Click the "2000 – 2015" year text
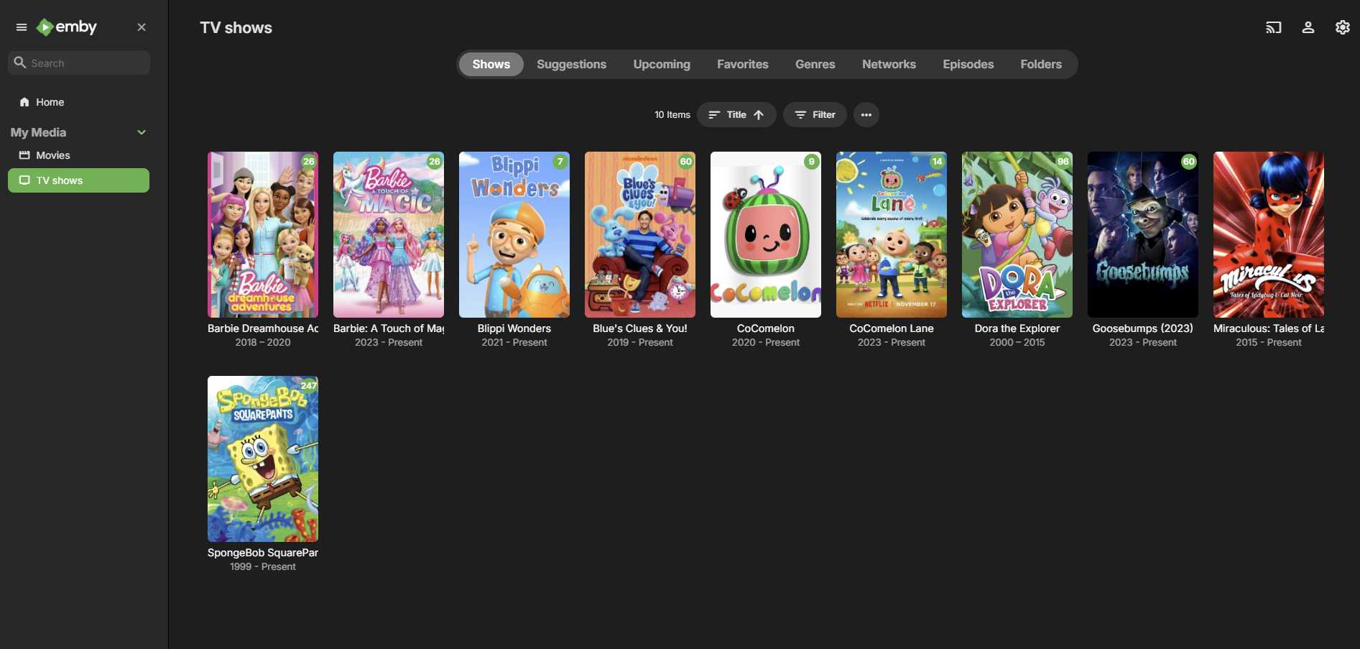1360x649 pixels. (x=1017, y=343)
